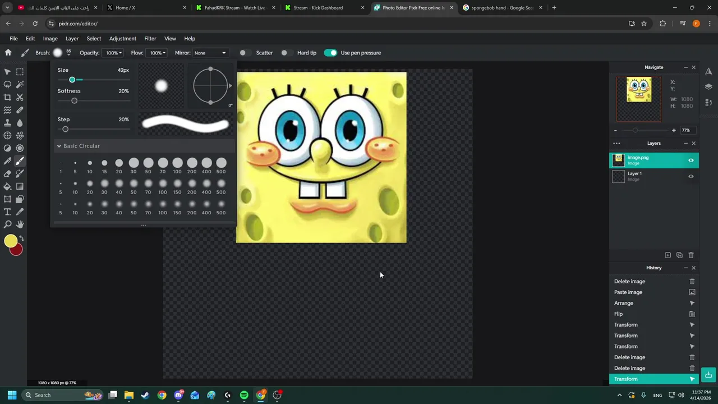Delete layer via Layers panel trash icon
Viewport: 718px width, 404px height.
(x=691, y=255)
